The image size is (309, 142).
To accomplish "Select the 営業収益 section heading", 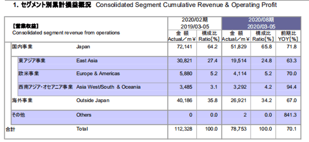I will 26,26.
